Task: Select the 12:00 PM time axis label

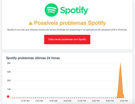Action: pyautogui.click(x=81, y=101)
